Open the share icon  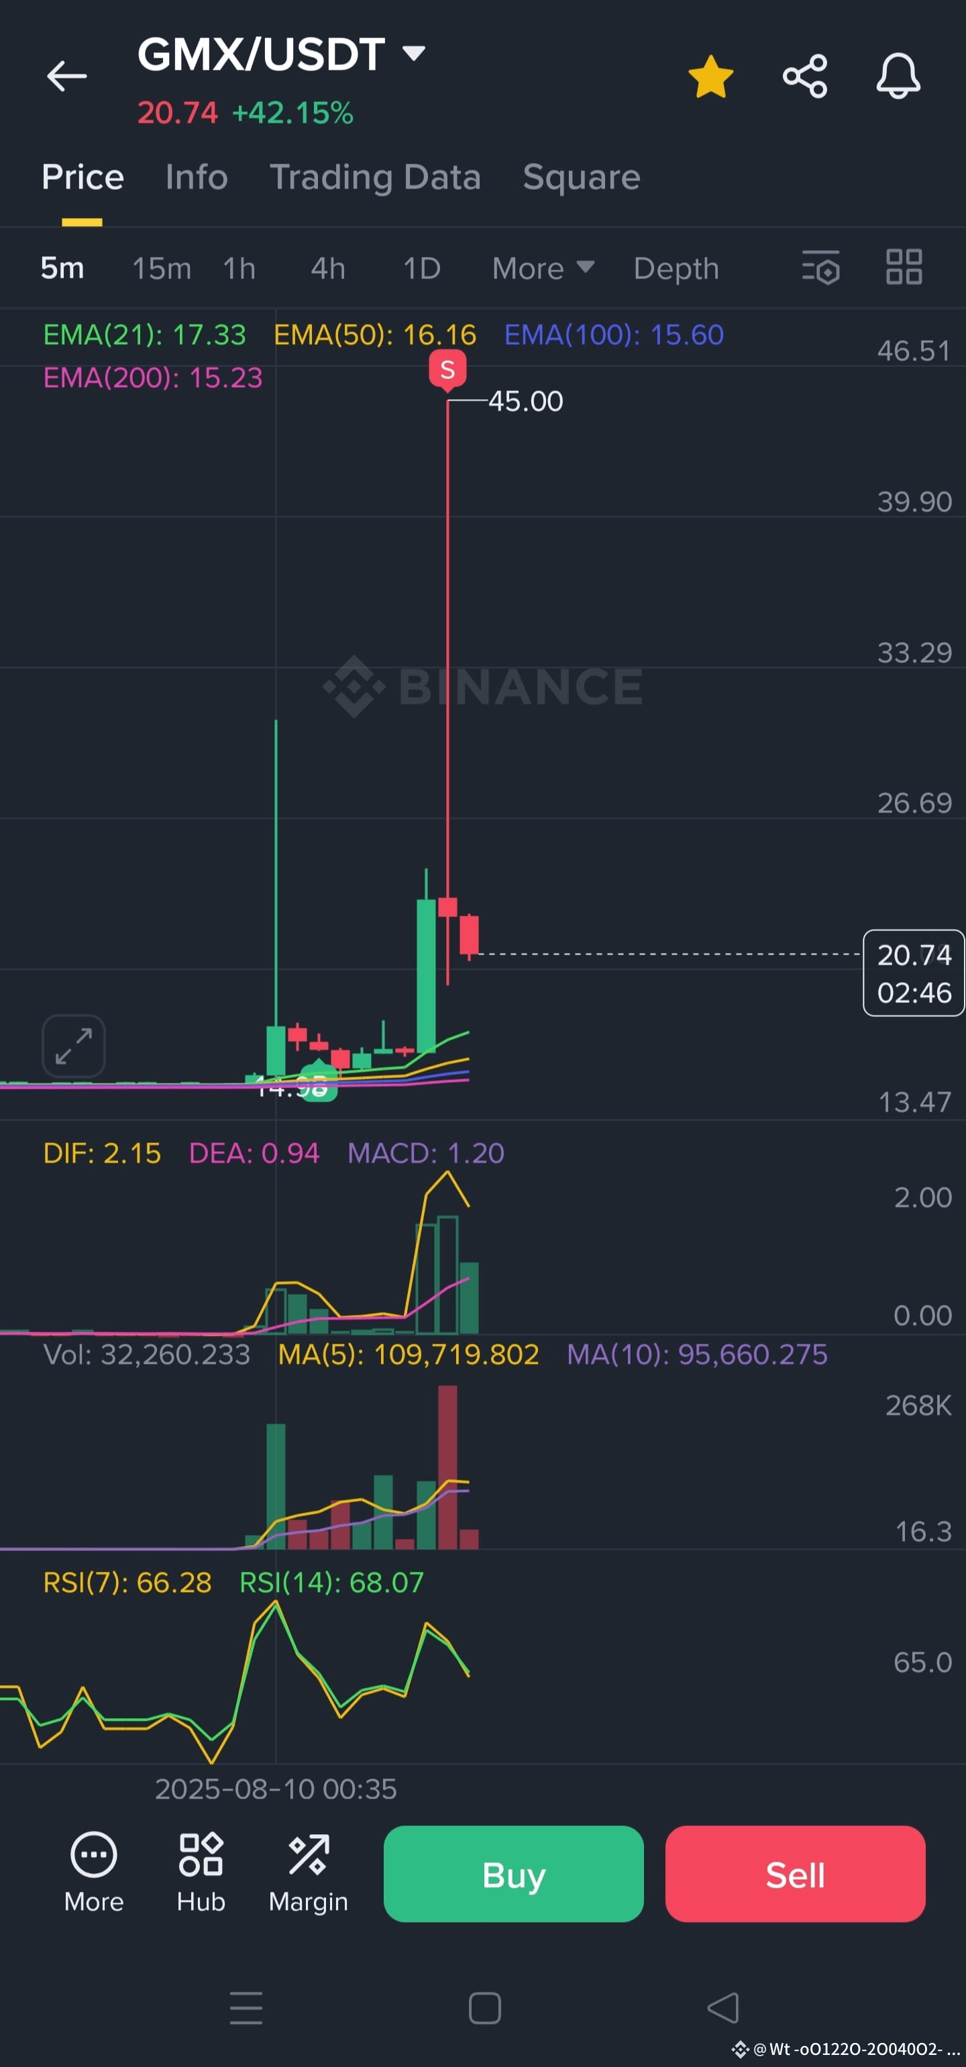click(805, 76)
